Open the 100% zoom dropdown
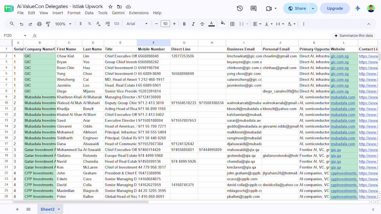 pyautogui.click(x=63, y=24)
